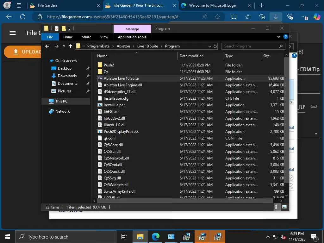324x243 pixels.
Task: Expand the Explorer ribbon chevron
Action: pyautogui.click(x=278, y=37)
